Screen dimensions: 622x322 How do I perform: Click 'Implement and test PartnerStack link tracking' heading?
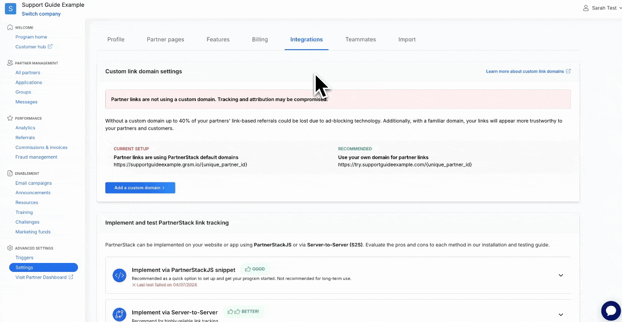point(167,223)
